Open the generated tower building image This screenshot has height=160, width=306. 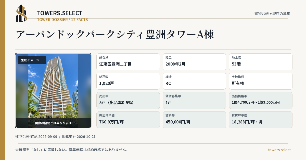[x=53, y=91]
